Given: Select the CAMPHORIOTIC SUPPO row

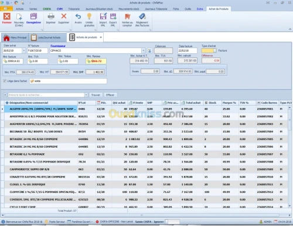Looking at the screenshot, I should 146,170.
